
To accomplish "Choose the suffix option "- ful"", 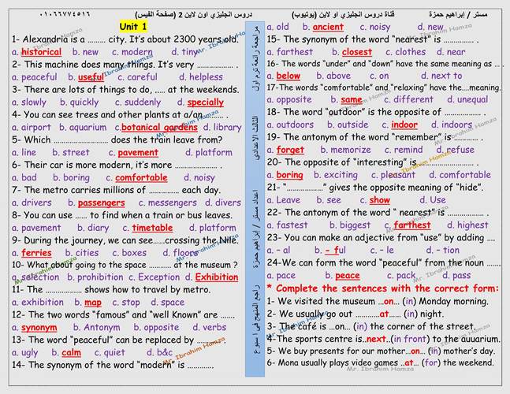I will (x=335, y=251).
